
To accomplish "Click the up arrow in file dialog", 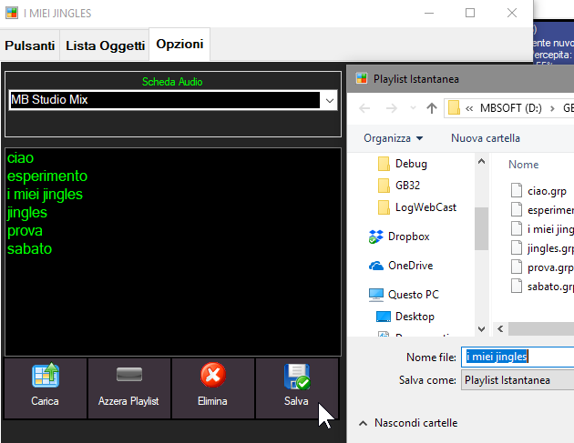I will [432, 109].
